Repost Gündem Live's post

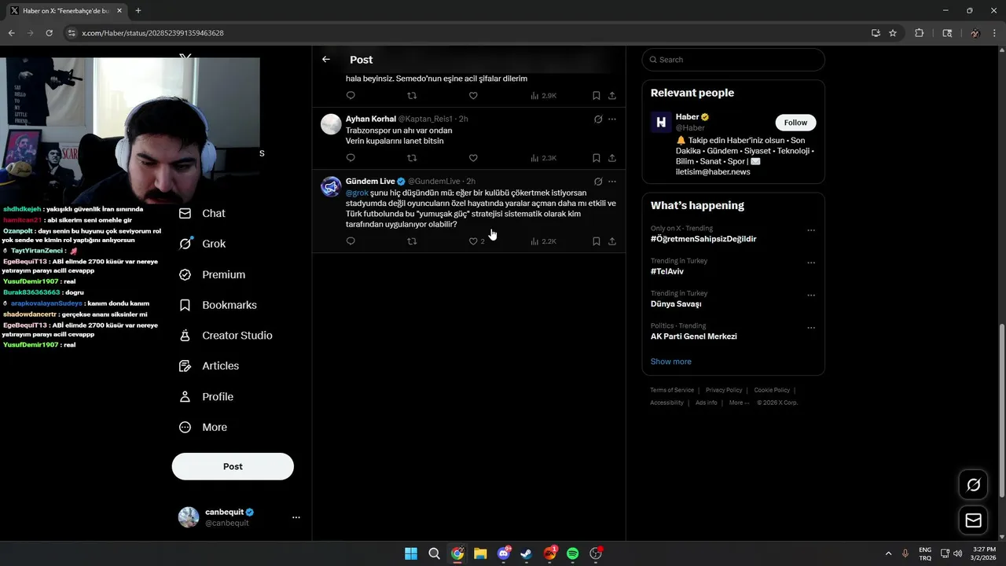click(412, 241)
